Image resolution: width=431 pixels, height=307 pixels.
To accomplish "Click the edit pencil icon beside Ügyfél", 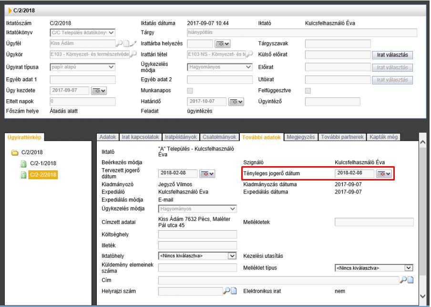I will tap(133, 43).
